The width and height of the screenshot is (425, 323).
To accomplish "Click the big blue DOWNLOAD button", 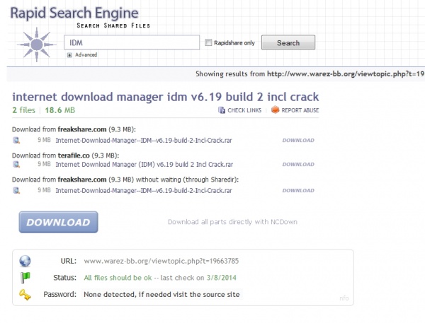I will point(58,222).
